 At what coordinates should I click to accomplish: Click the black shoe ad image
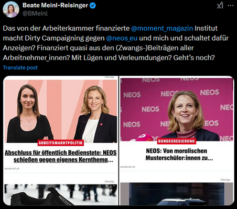point(61,195)
